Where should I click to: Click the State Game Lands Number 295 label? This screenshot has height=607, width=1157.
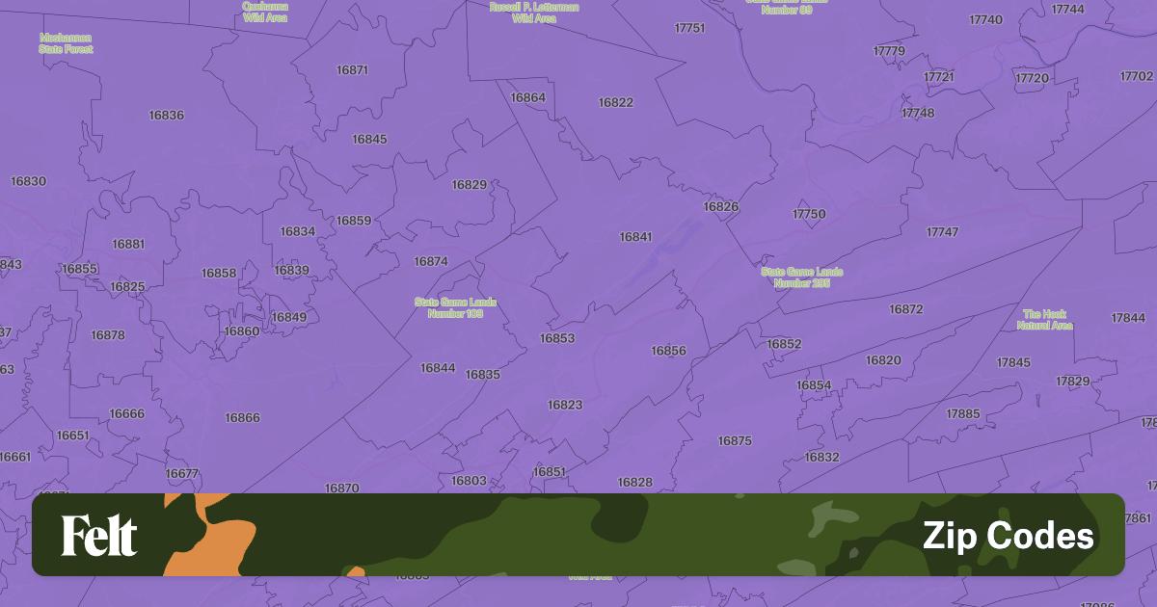point(801,277)
